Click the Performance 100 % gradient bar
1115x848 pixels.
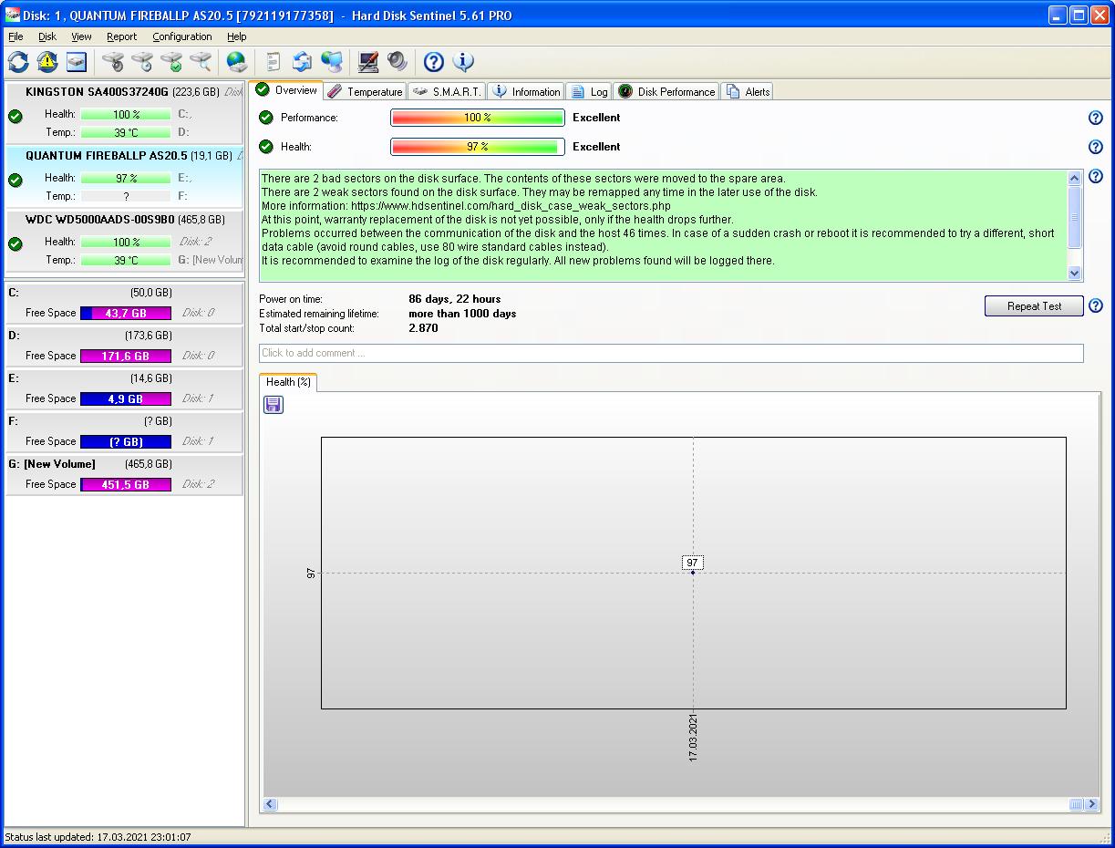point(478,118)
